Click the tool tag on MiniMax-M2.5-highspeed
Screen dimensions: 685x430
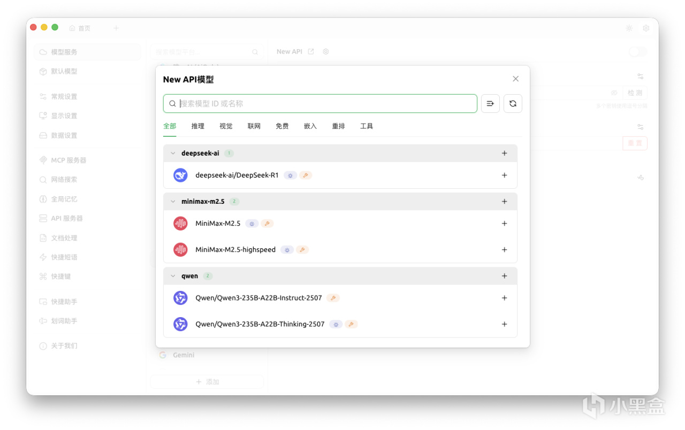point(302,250)
